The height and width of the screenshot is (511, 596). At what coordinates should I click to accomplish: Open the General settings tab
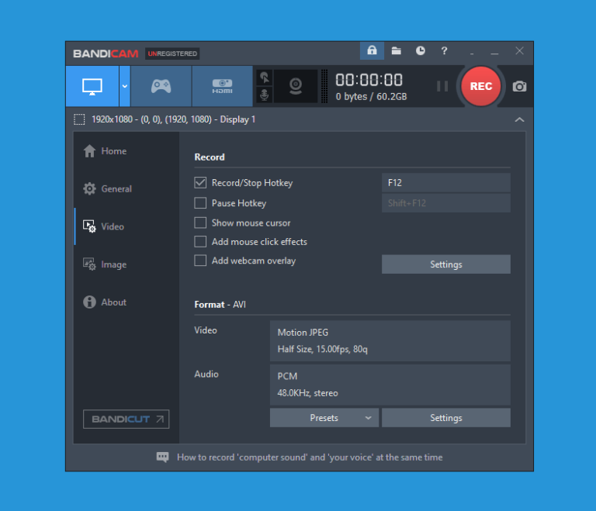pyautogui.click(x=127, y=189)
